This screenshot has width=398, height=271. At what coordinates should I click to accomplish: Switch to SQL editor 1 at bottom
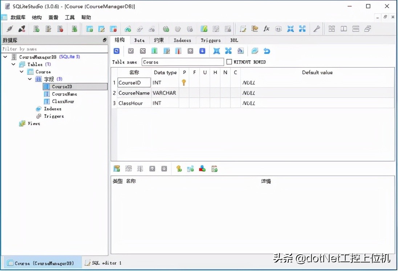(x=105, y=263)
